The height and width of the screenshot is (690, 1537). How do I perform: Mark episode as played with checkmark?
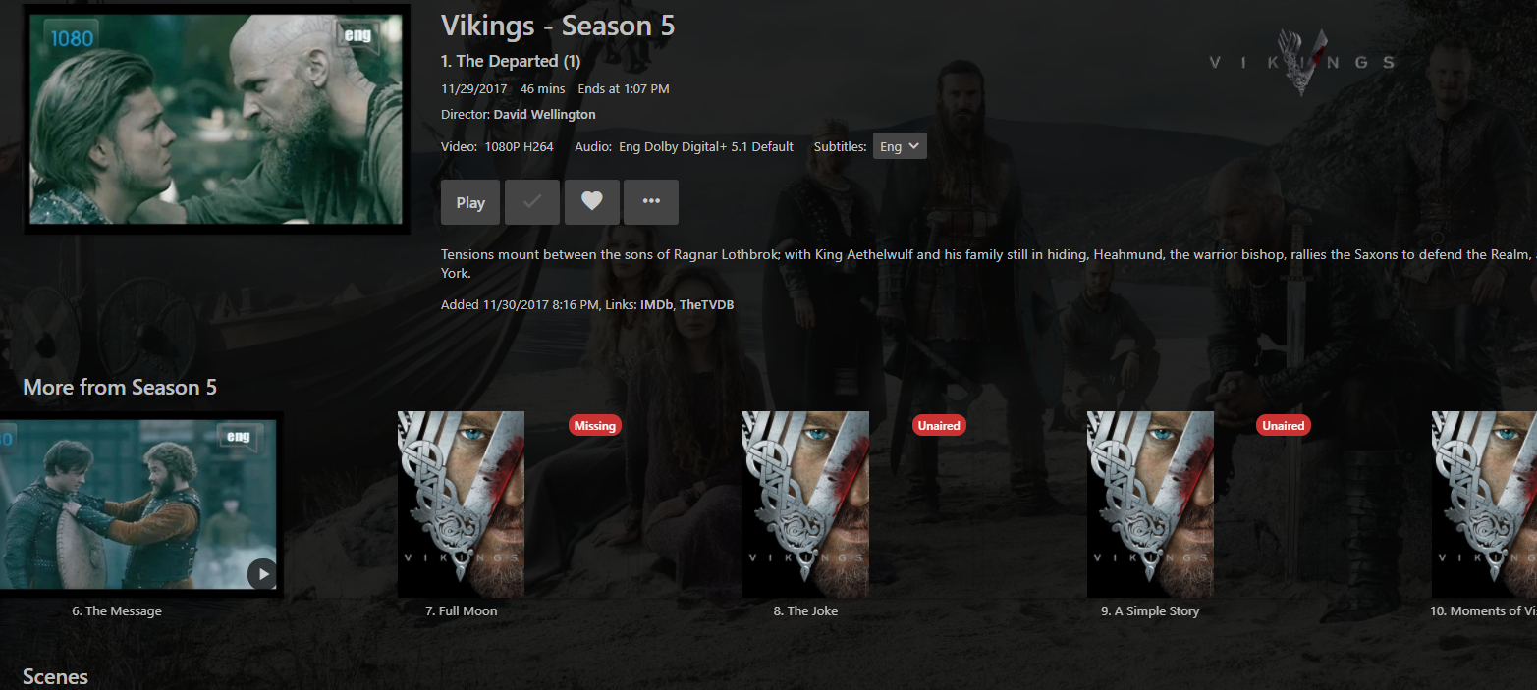[532, 202]
